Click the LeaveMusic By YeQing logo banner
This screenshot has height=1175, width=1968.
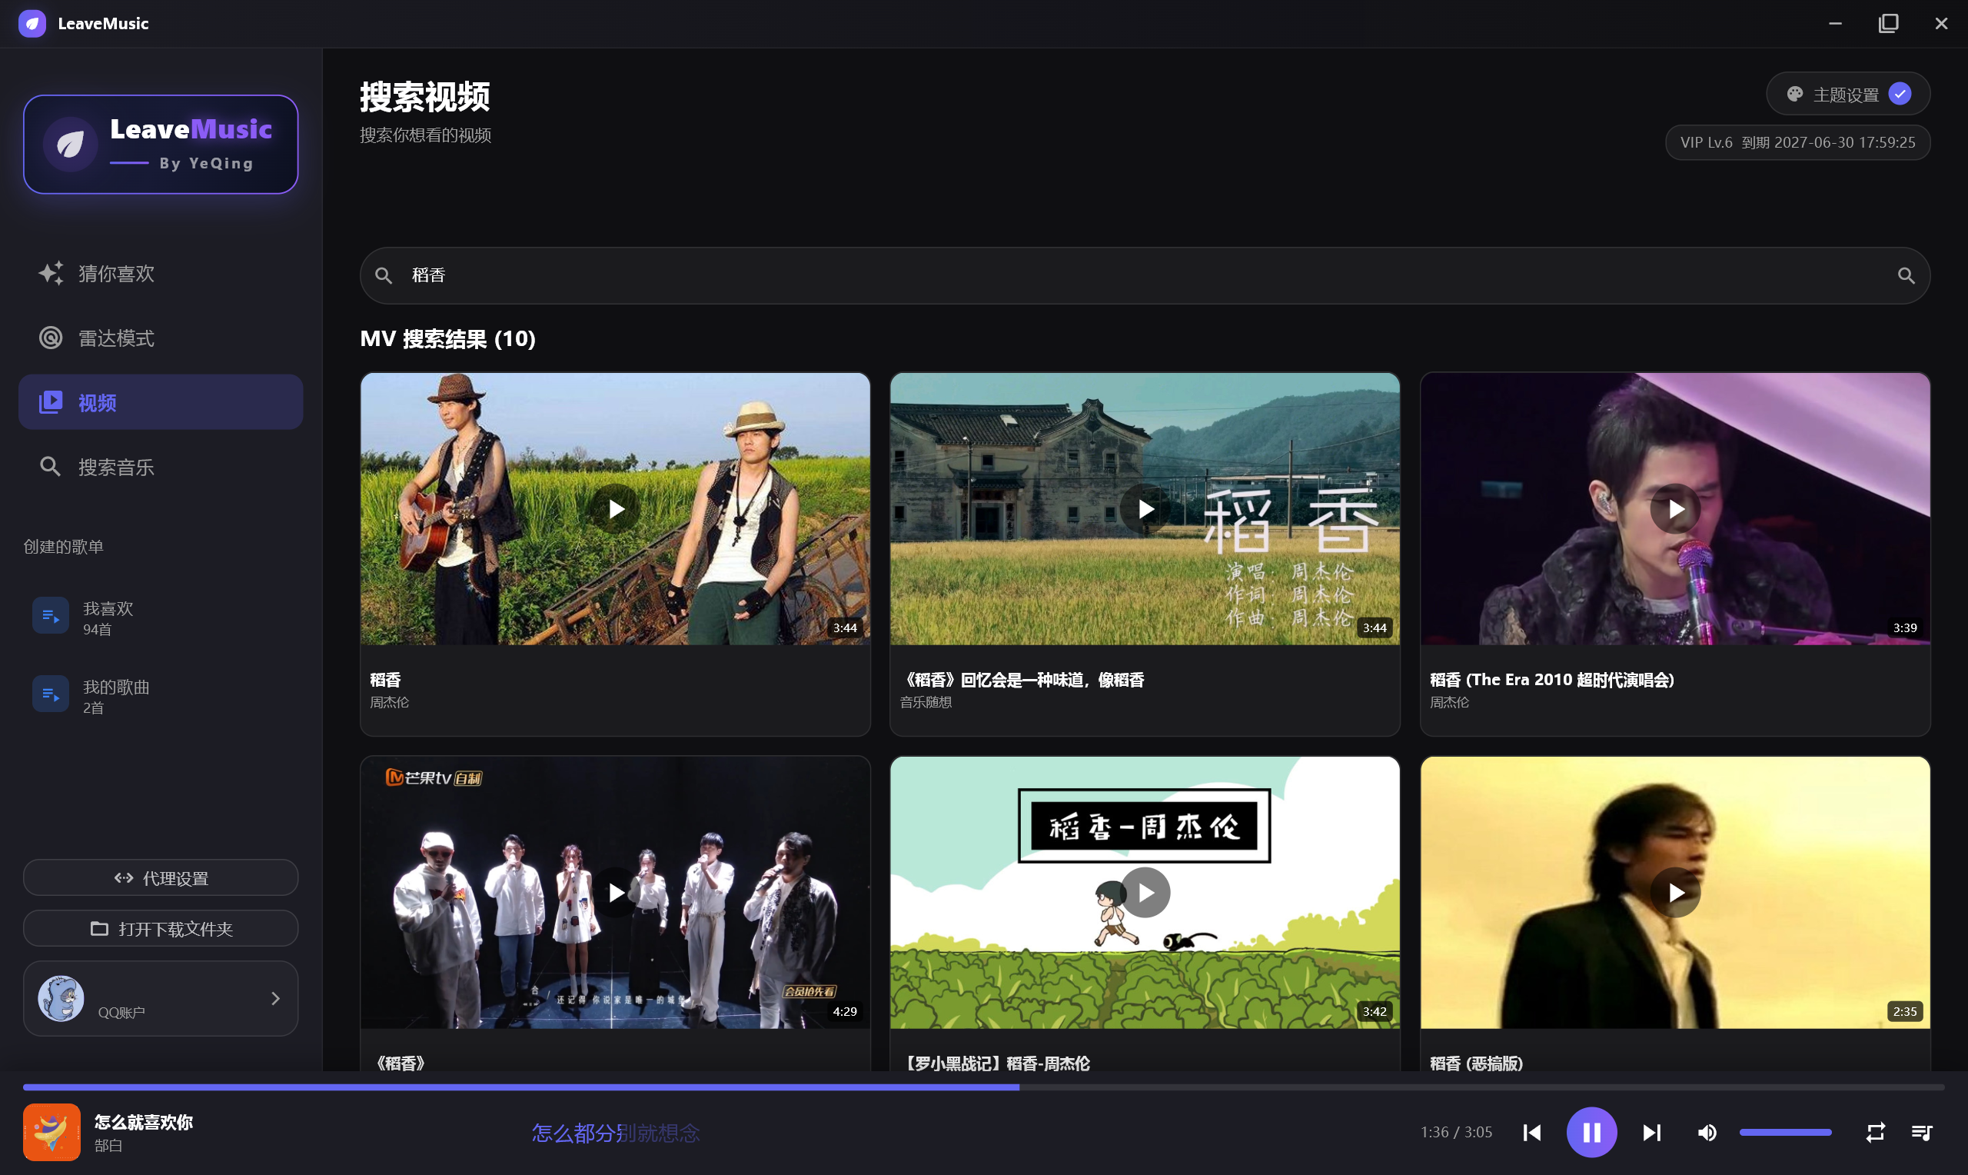click(161, 144)
